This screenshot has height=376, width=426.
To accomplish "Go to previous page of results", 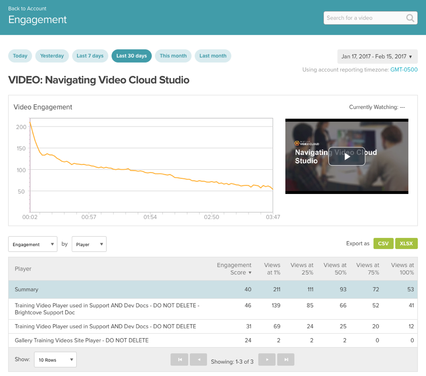I will (198, 359).
